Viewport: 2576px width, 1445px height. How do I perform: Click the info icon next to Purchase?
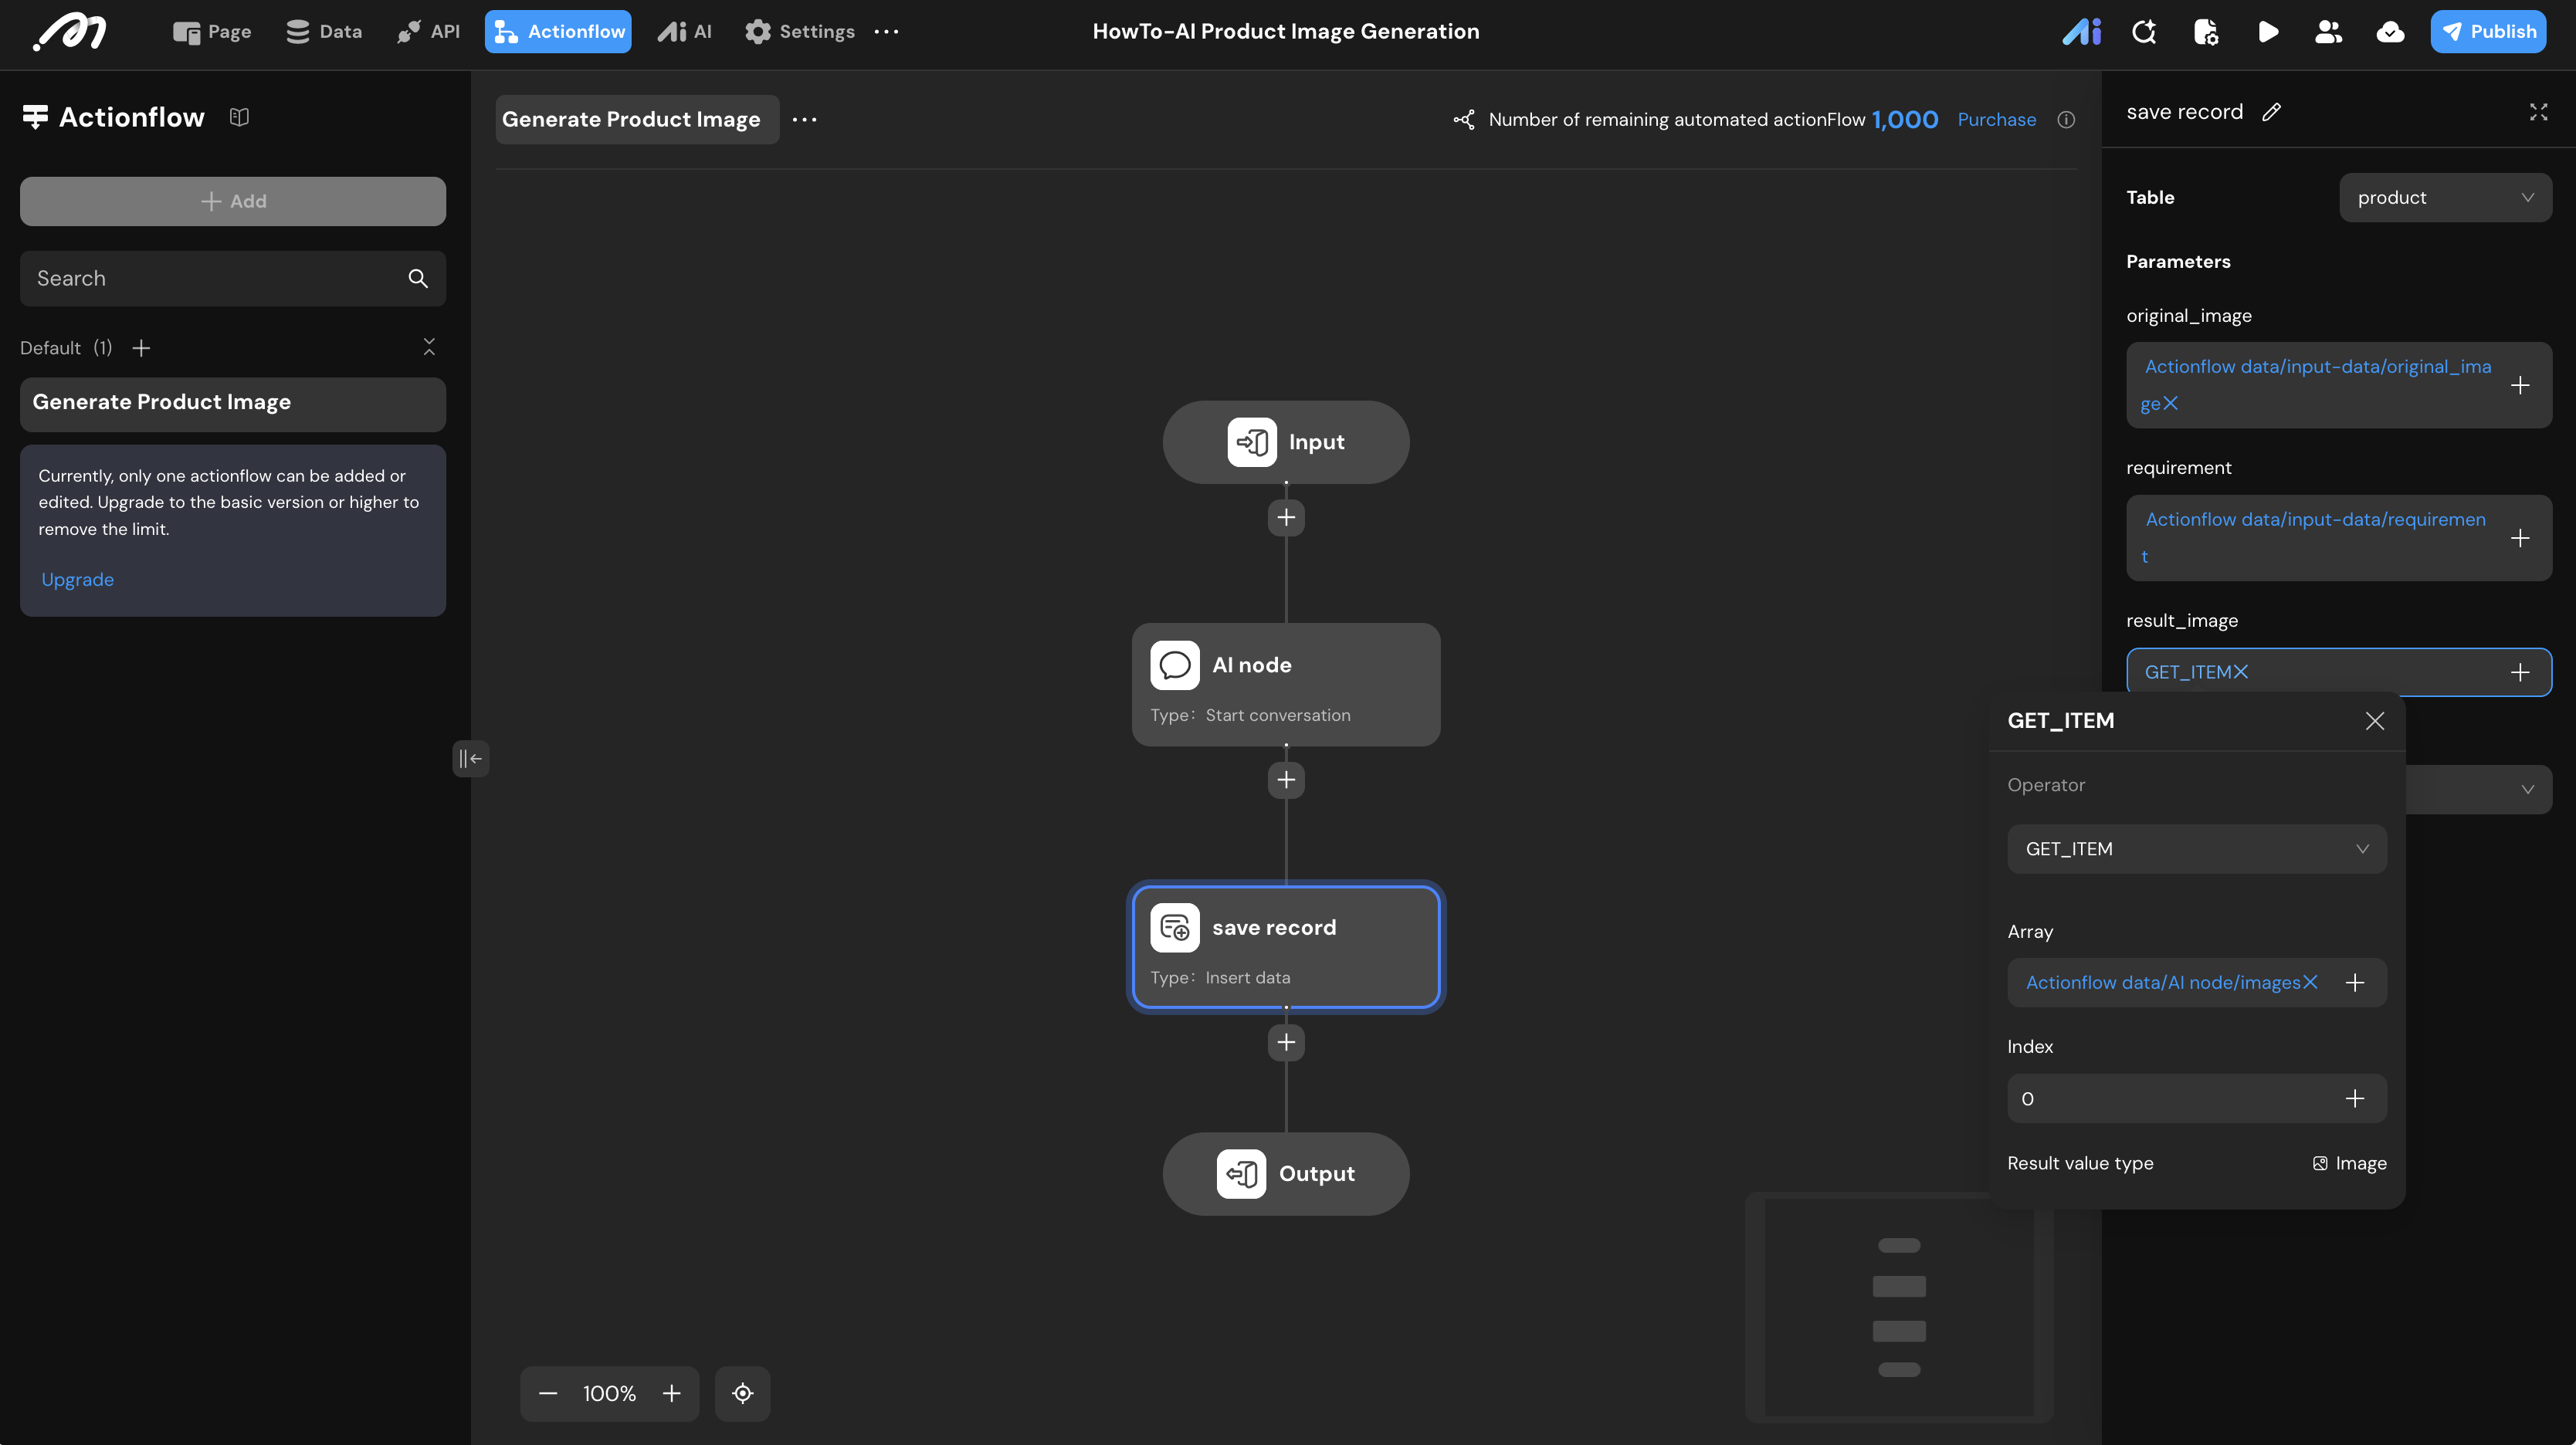pos(2066,120)
